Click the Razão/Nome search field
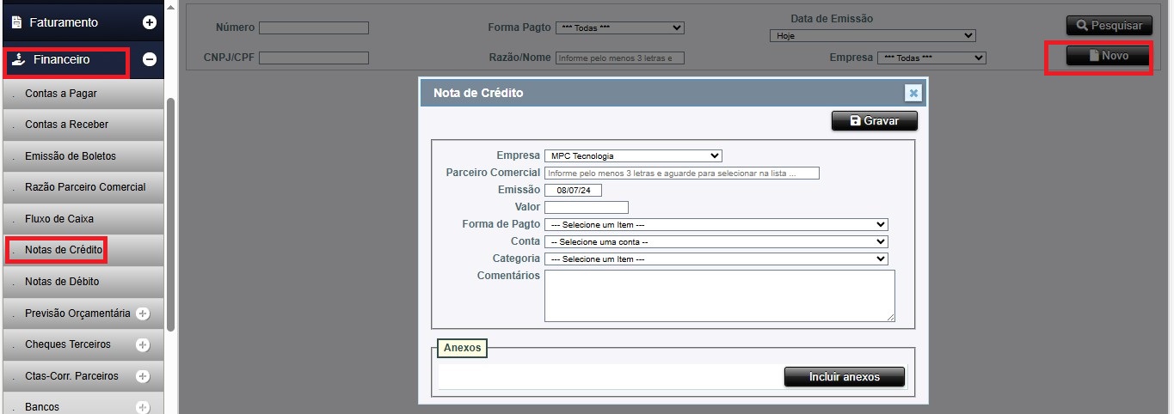 point(620,58)
